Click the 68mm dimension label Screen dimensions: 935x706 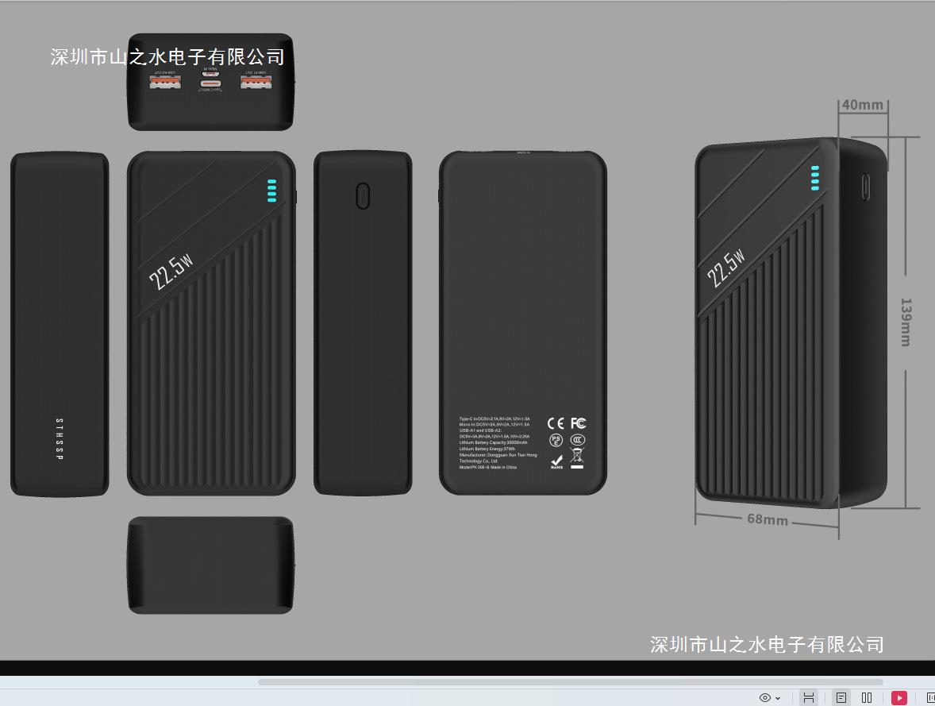(768, 519)
